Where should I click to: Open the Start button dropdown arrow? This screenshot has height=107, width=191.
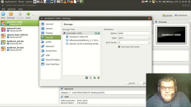pyautogui.click(x=33, y=15)
